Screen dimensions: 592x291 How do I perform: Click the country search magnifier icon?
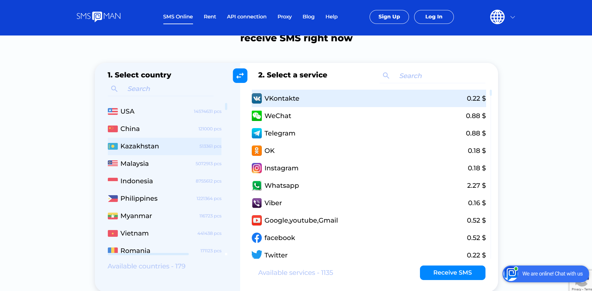[x=114, y=89]
